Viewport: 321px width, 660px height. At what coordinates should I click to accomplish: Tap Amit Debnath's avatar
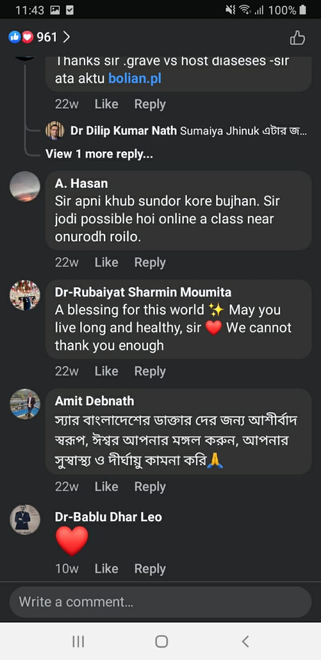click(x=25, y=404)
